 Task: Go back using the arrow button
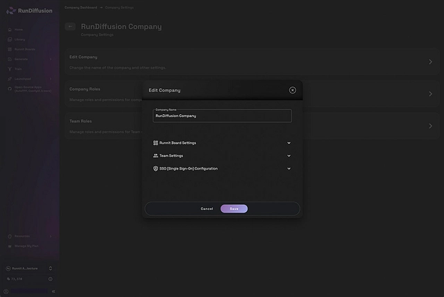pos(70,26)
